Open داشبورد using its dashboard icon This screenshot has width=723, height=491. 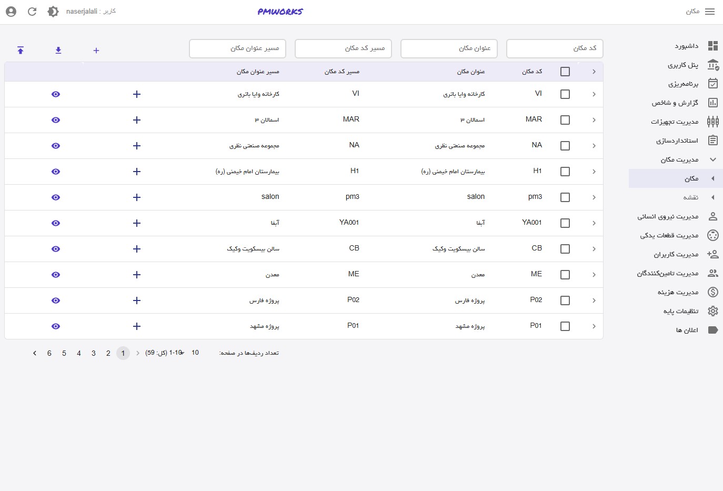(x=713, y=46)
